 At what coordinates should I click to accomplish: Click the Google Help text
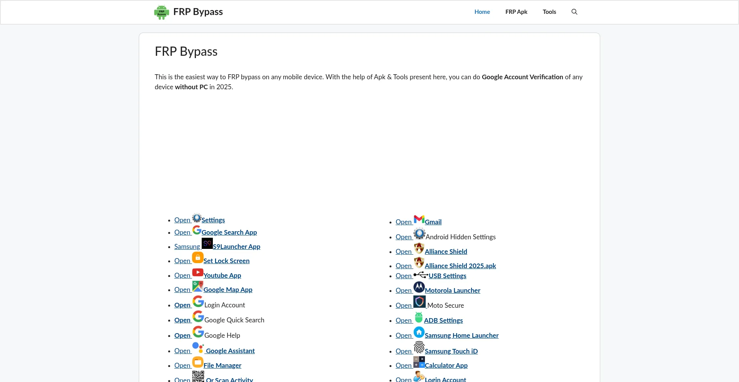[222, 335]
